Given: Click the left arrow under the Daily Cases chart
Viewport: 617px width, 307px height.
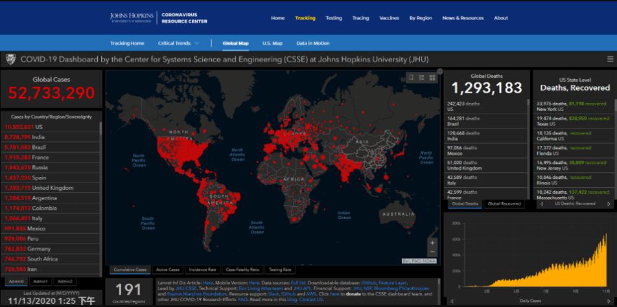Looking at the screenshot, I should [x=452, y=301].
